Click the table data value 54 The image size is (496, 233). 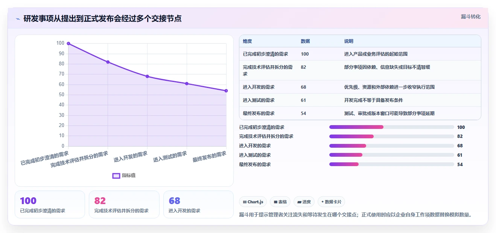[303, 113]
